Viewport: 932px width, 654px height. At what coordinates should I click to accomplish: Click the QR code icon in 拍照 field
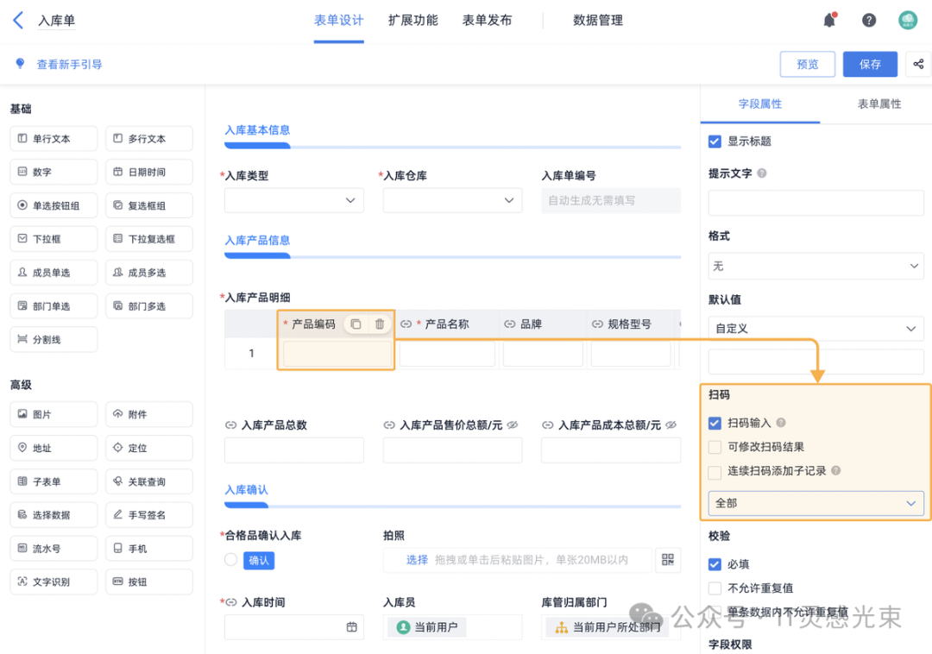[x=667, y=560]
